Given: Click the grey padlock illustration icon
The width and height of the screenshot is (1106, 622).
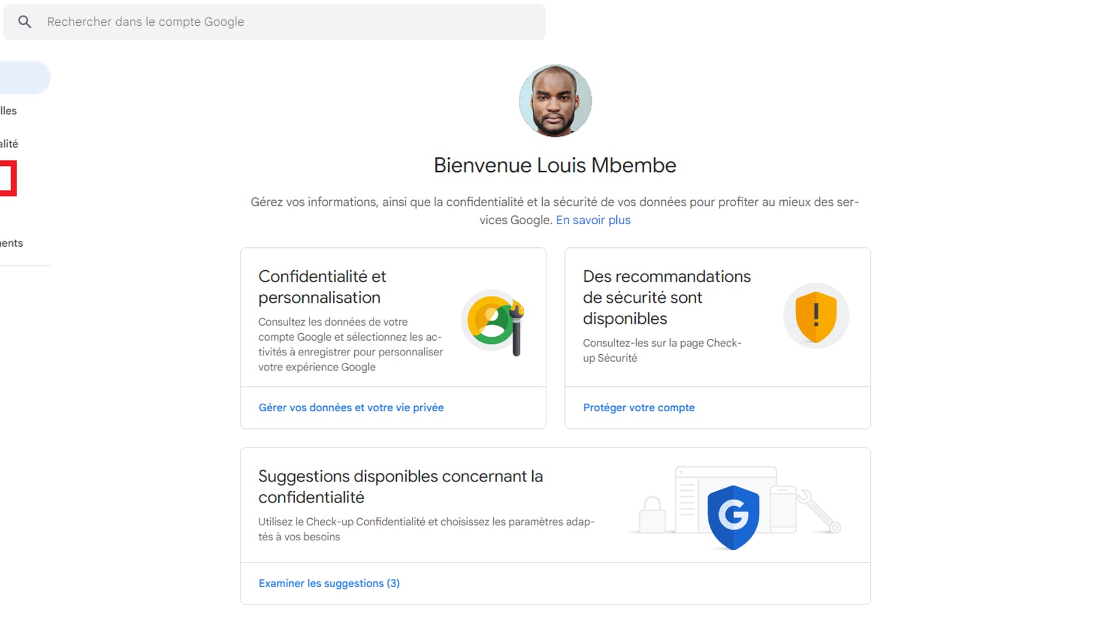Looking at the screenshot, I should tap(652, 514).
